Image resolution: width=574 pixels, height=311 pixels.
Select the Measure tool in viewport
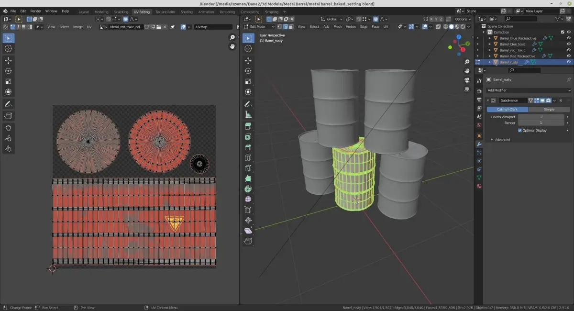point(248,114)
